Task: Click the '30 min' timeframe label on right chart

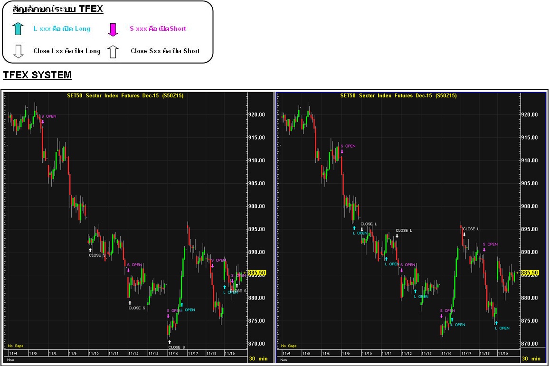Action: coord(531,359)
